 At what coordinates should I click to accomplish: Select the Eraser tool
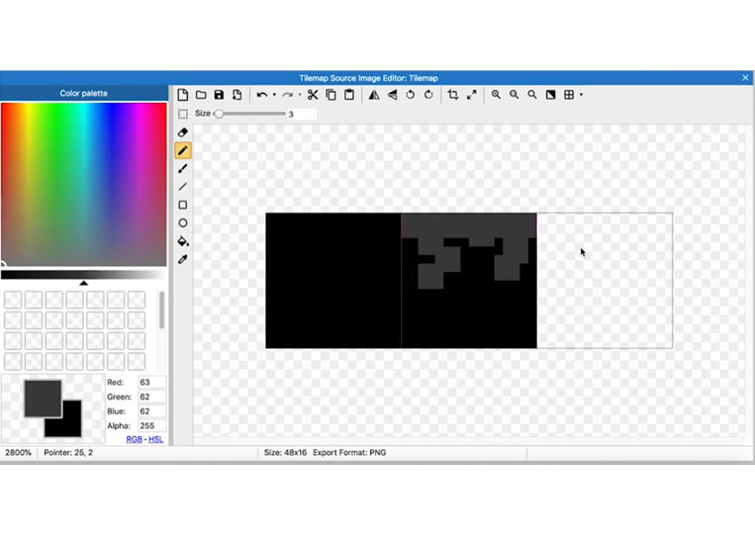[183, 133]
